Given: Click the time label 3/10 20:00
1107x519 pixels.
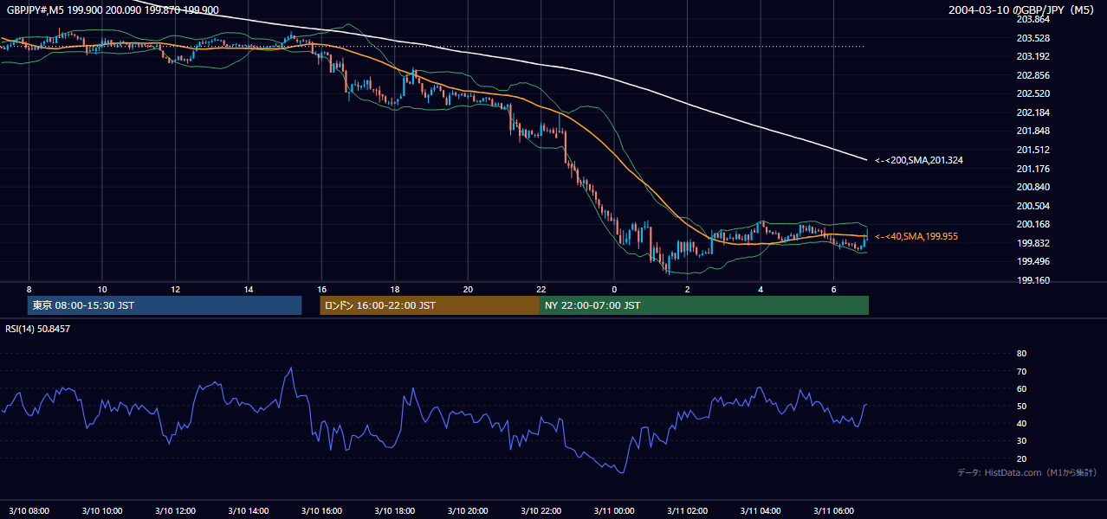Looking at the screenshot, I should [x=469, y=510].
